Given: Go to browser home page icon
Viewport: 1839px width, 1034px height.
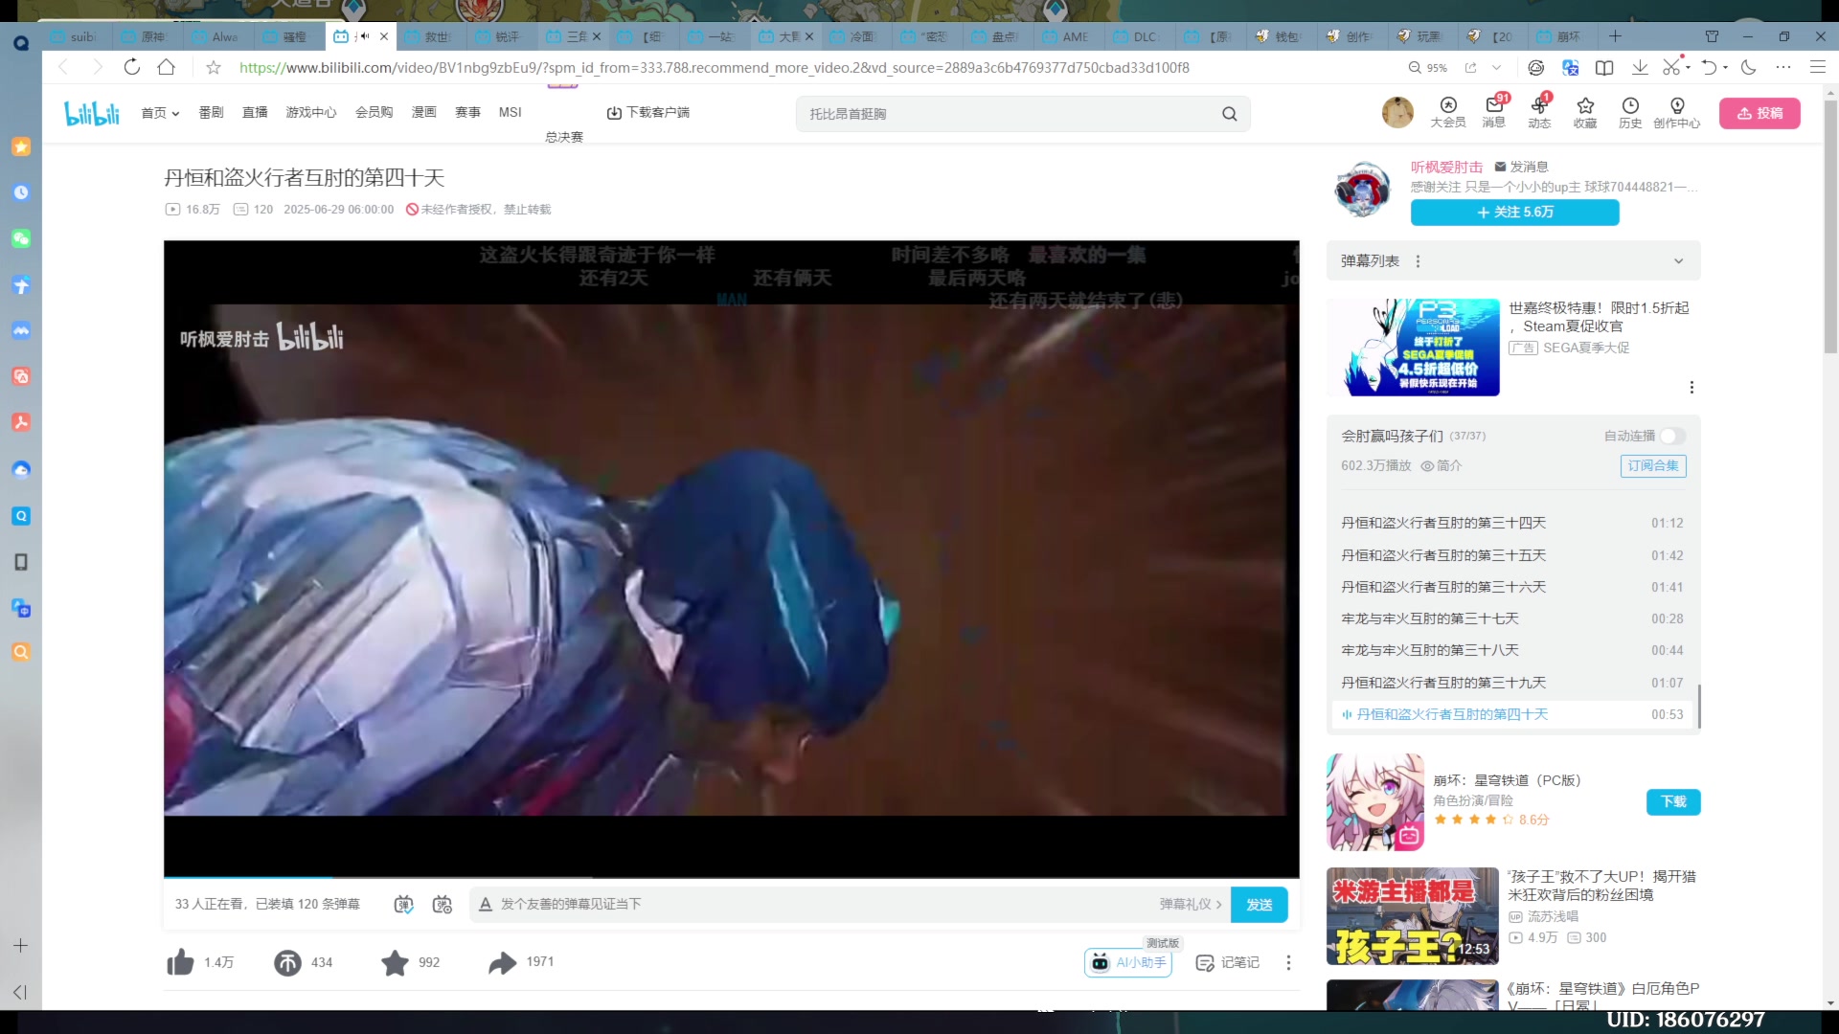Looking at the screenshot, I should pyautogui.click(x=167, y=67).
